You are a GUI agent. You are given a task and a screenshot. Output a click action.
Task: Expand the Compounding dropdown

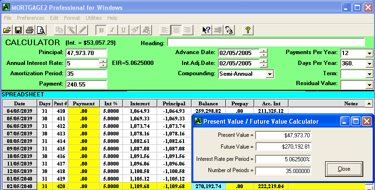click(x=270, y=74)
